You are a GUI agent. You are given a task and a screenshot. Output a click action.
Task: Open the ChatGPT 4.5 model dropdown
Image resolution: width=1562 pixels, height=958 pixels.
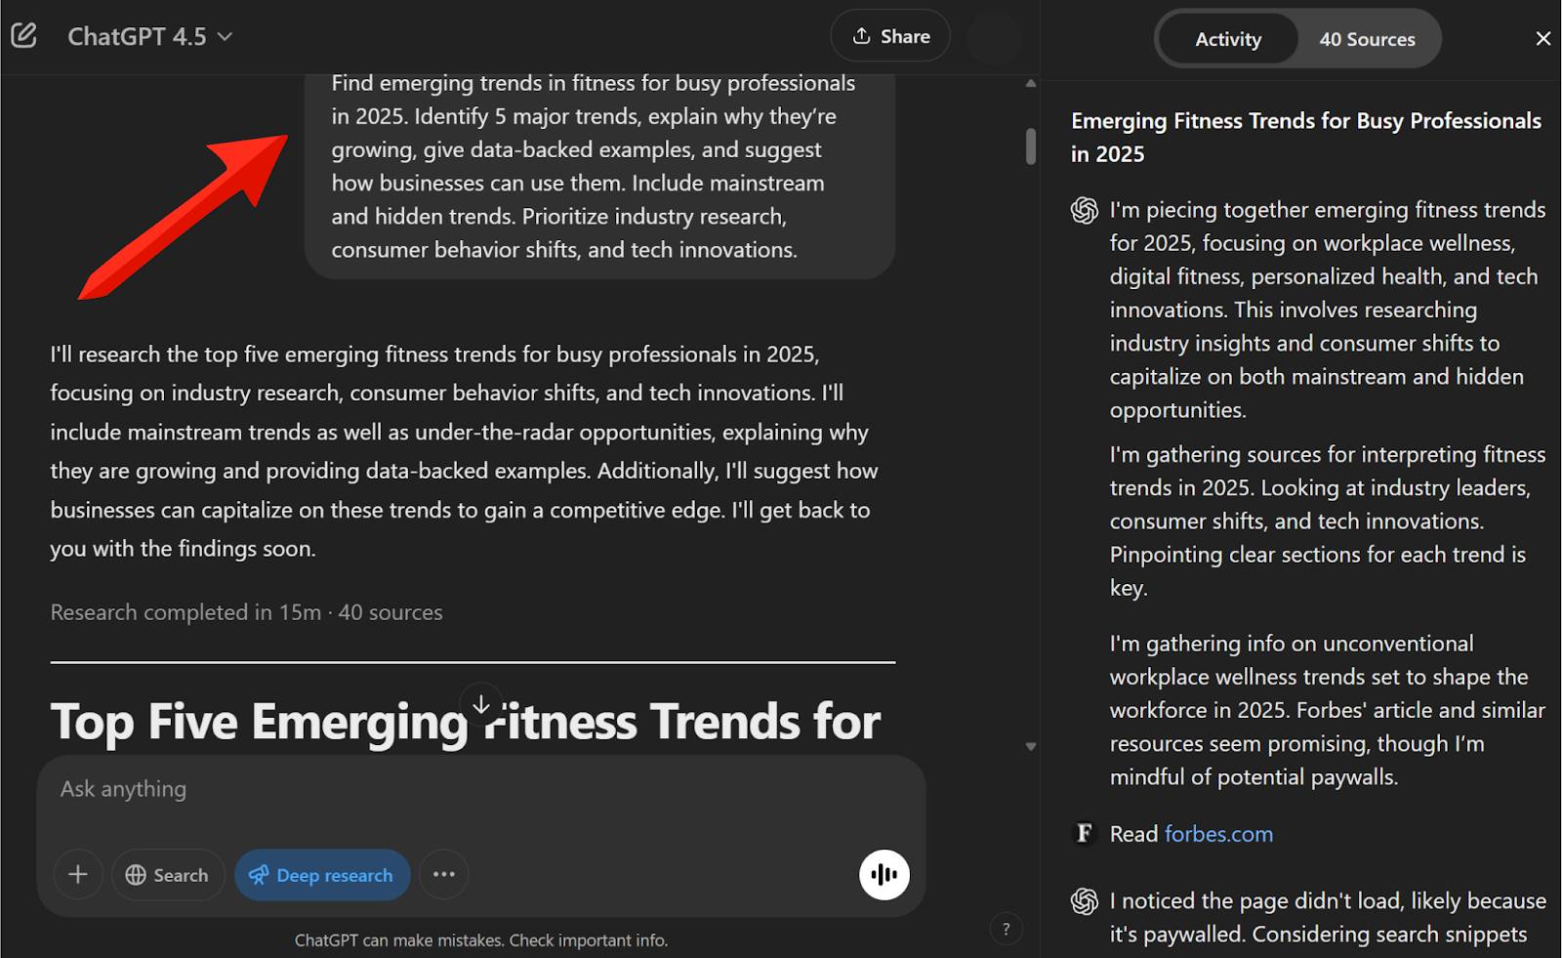point(149,37)
